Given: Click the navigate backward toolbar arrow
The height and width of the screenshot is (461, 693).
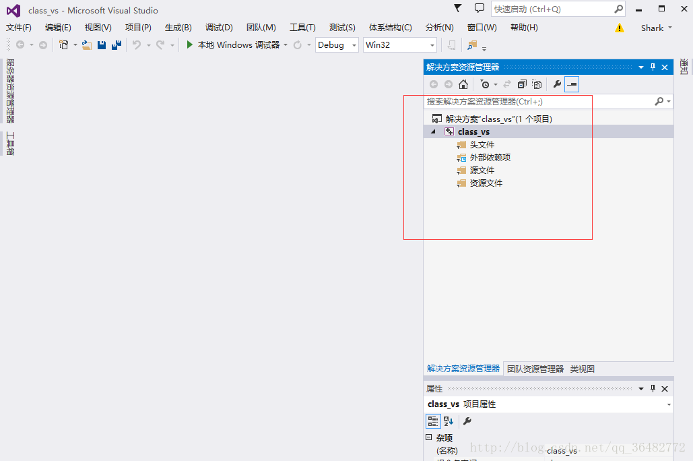Looking at the screenshot, I should [20, 44].
